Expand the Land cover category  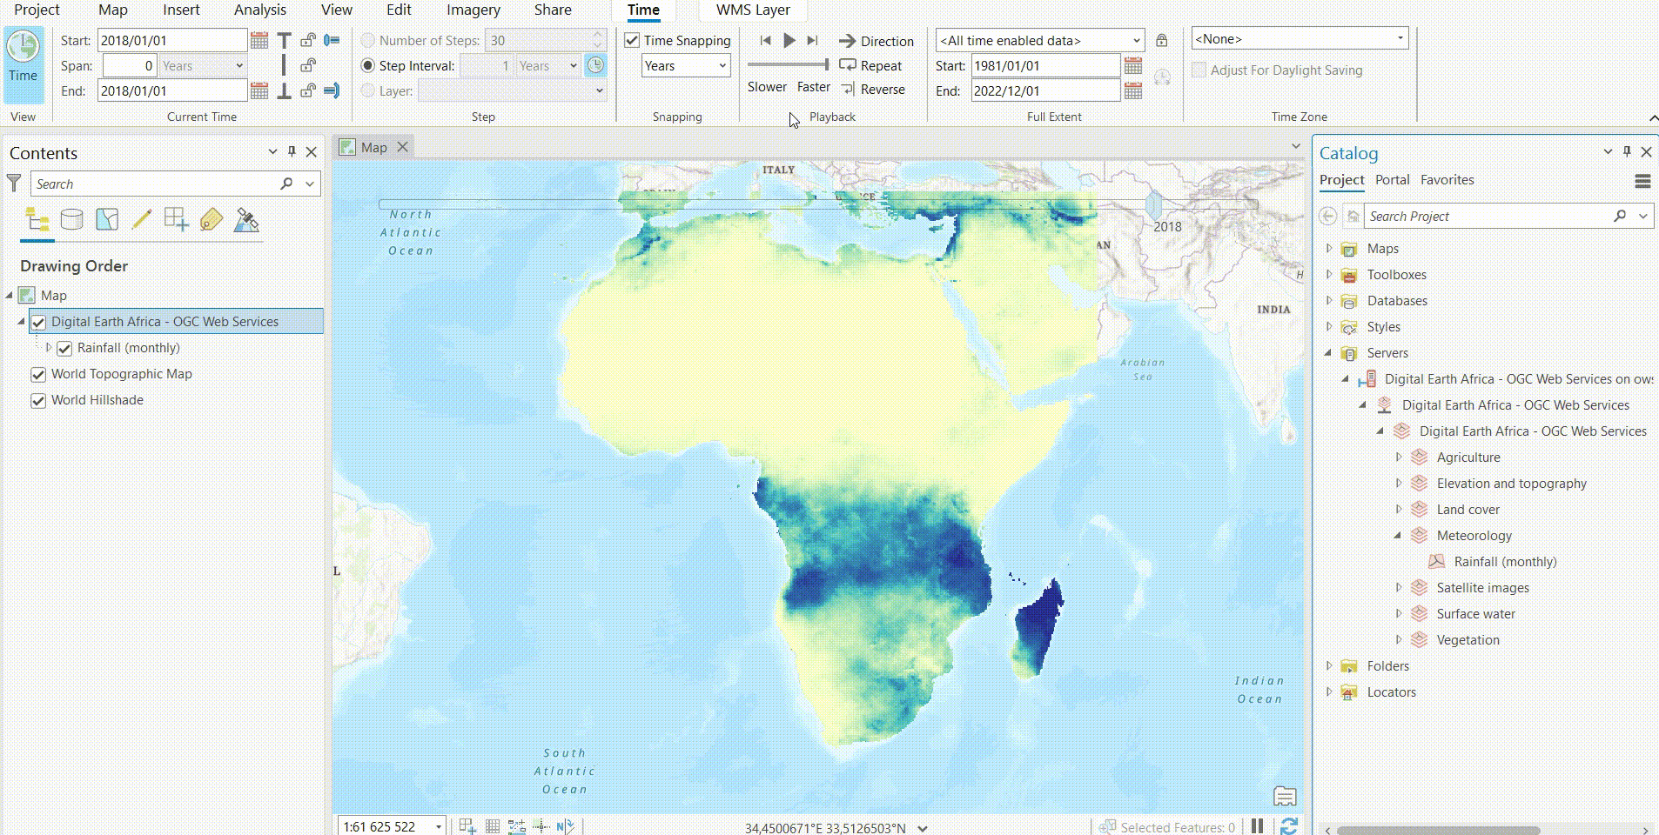pyautogui.click(x=1400, y=509)
